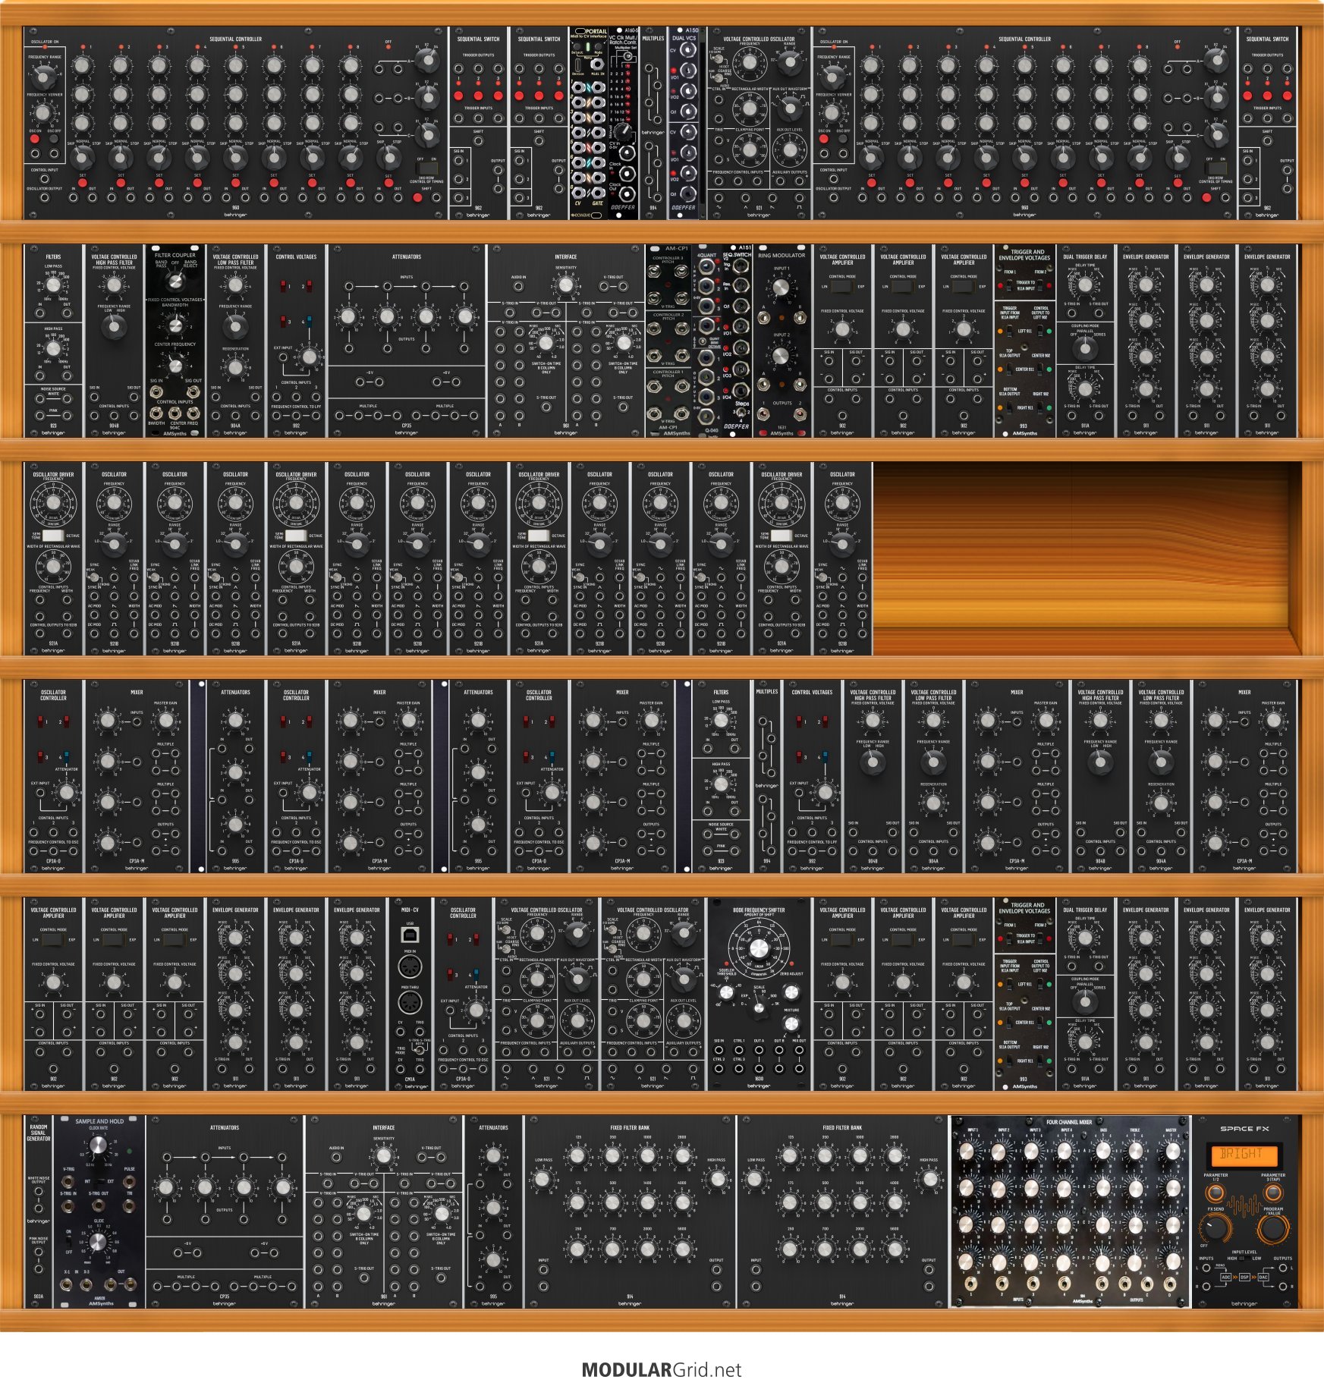Click the OUT B jack on Bode Frequency Shifter

(x=779, y=1051)
